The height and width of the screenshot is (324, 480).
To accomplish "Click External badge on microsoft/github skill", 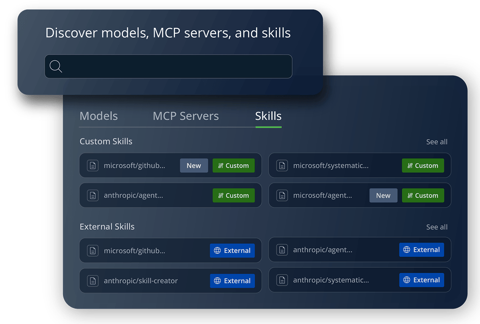I will (x=232, y=251).
